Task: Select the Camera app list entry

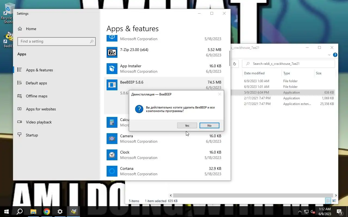Action: coord(164,139)
